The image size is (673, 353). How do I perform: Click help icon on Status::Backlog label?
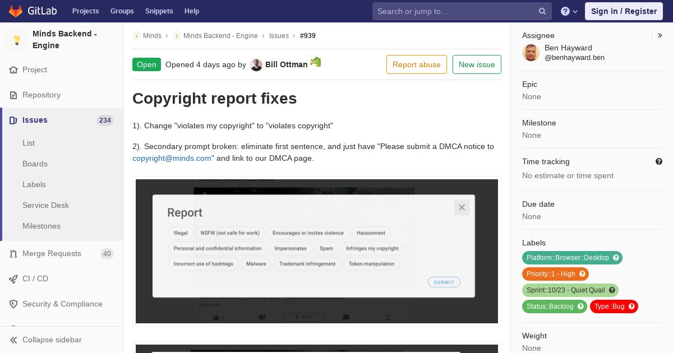coord(580,306)
